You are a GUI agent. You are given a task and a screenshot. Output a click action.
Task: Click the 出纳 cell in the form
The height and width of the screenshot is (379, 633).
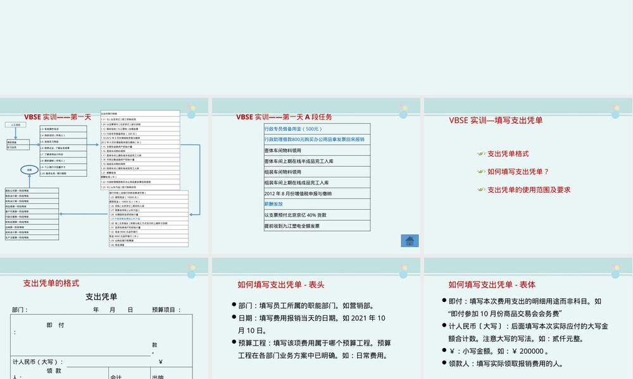click(158, 376)
